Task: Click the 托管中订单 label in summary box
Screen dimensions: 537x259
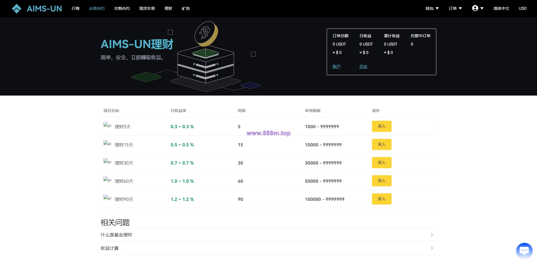Action: coord(420,36)
